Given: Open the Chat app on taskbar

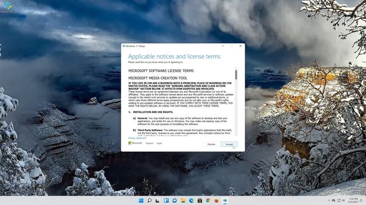Looking at the screenshot, I should click(x=174, y=200).
